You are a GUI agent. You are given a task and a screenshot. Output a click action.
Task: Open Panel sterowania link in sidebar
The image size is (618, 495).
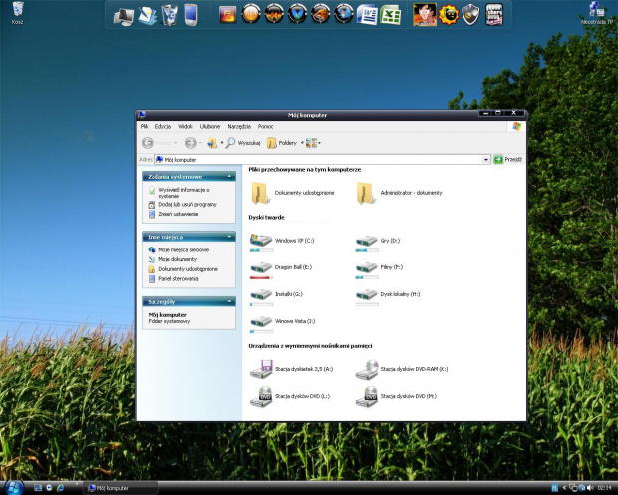(x=178, y=278)
